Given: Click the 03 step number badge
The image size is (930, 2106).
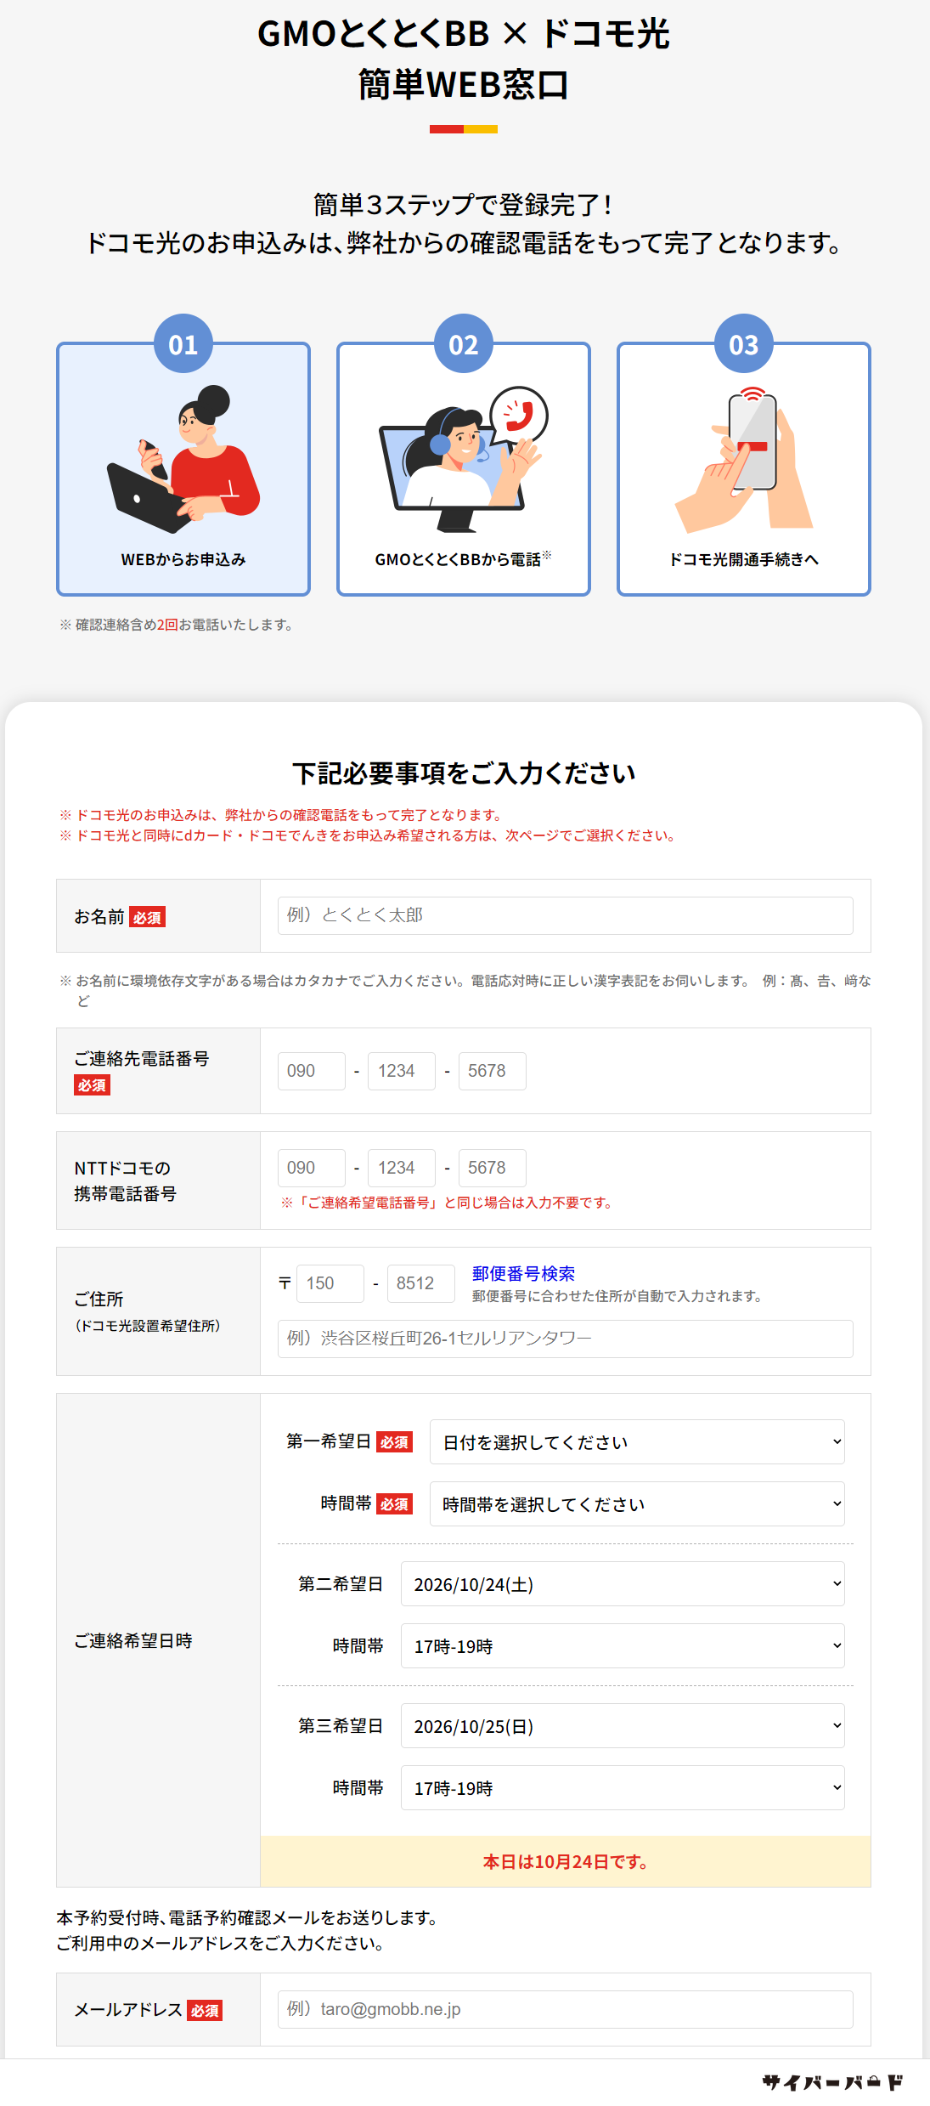Looking at the screenshot, I should pyautogui.click(x=744, y=343).
